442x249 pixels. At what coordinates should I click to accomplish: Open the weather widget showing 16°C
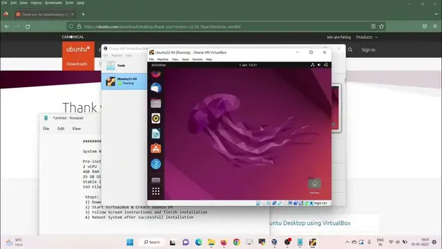(15, 242)
